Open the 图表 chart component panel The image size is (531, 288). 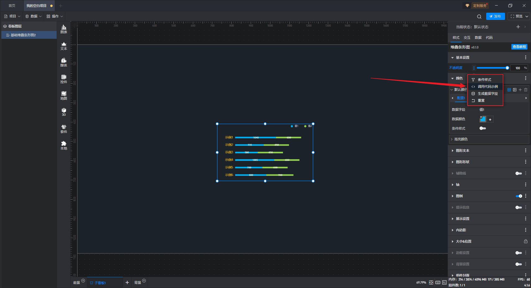64,29
